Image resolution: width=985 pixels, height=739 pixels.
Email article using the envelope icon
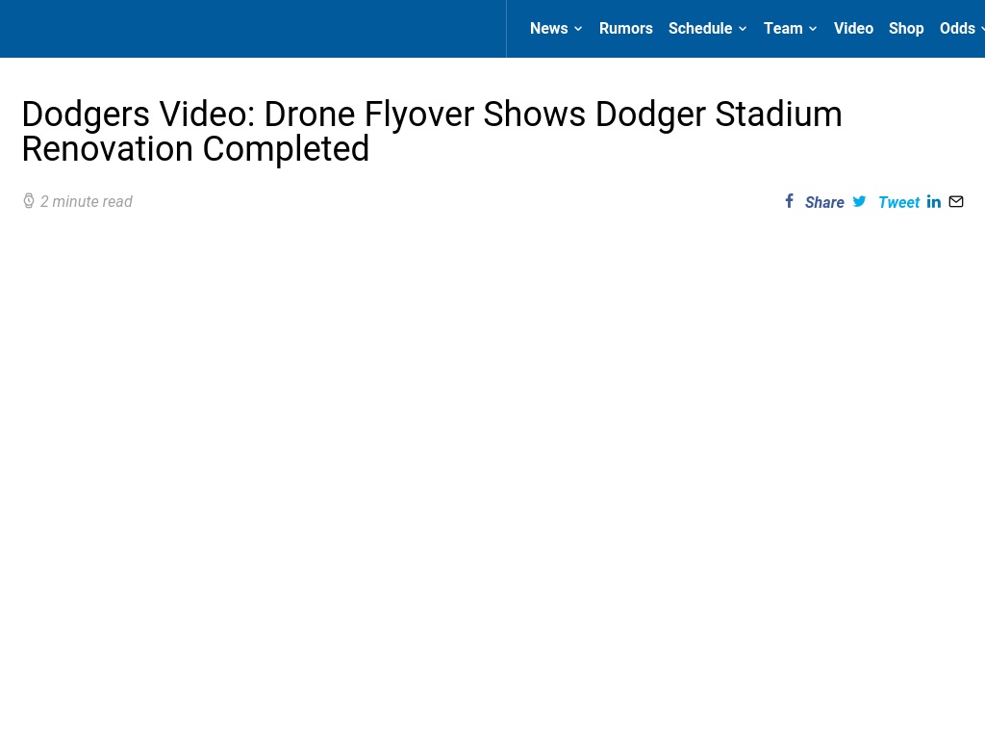[956, 202]
